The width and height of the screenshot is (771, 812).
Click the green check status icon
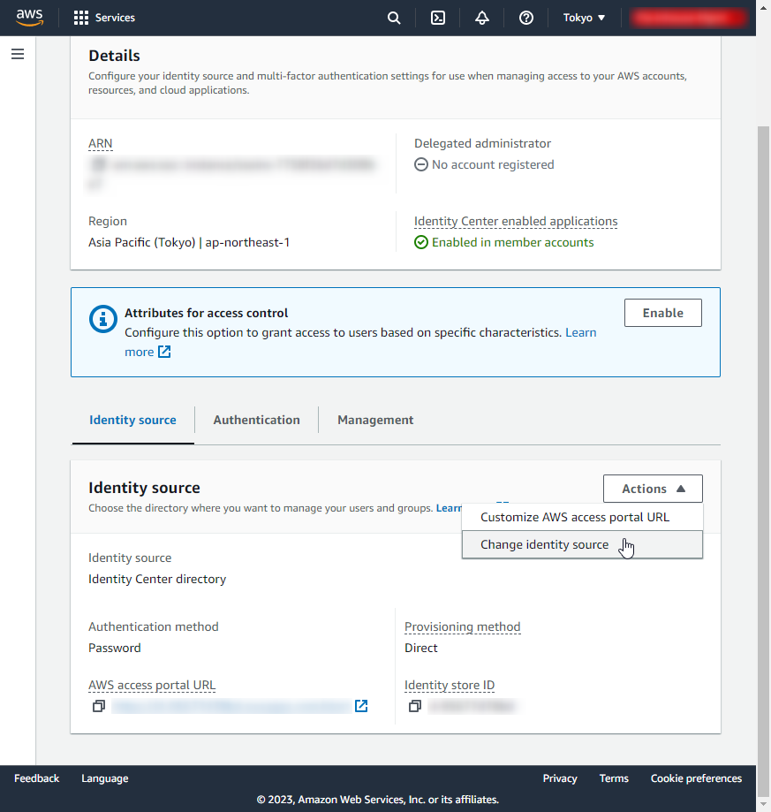pos(421,242)
